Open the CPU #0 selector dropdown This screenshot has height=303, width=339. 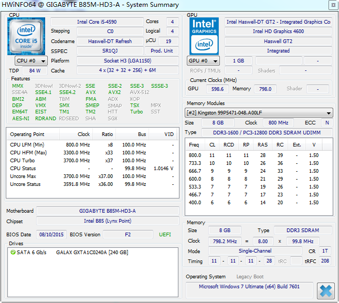(31, 61)
